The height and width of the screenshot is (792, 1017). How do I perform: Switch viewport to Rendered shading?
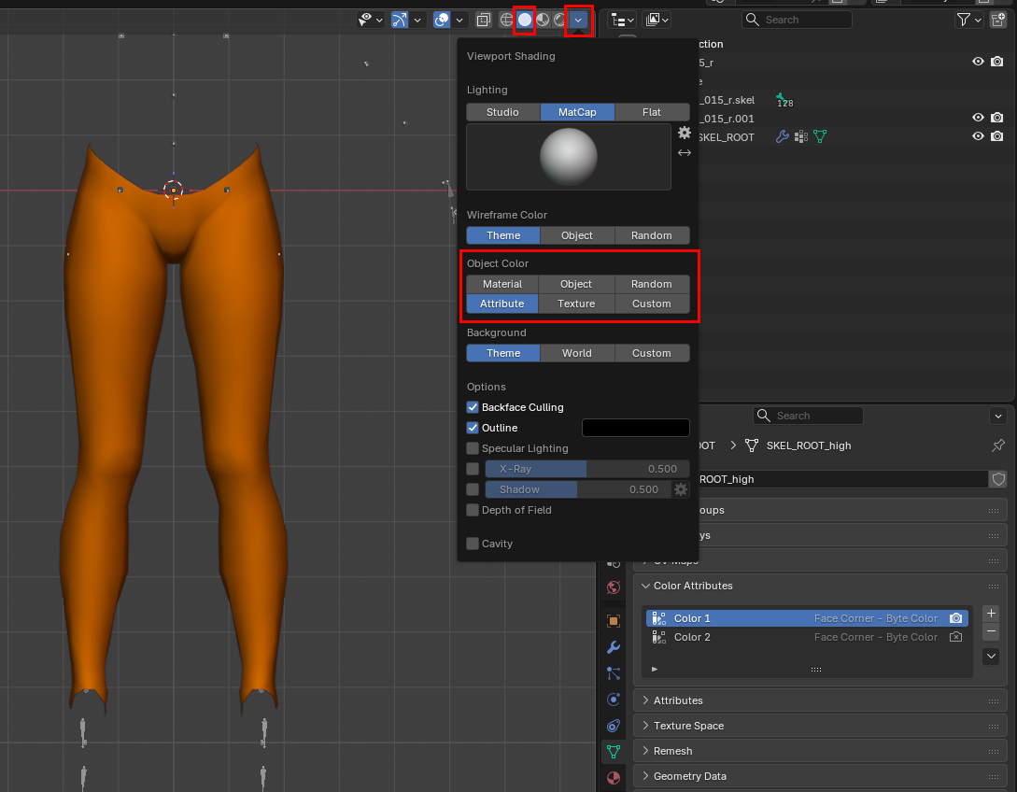(559, 21)
